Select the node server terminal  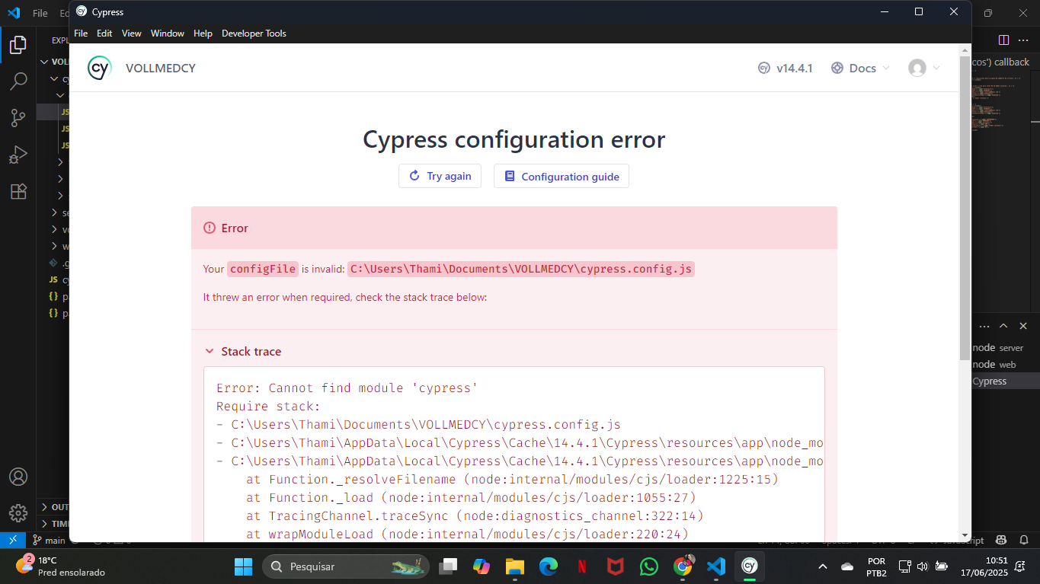(1005, 347)
